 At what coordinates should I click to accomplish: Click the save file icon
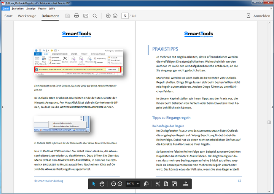pyautogui.click(x=67, y=16)
